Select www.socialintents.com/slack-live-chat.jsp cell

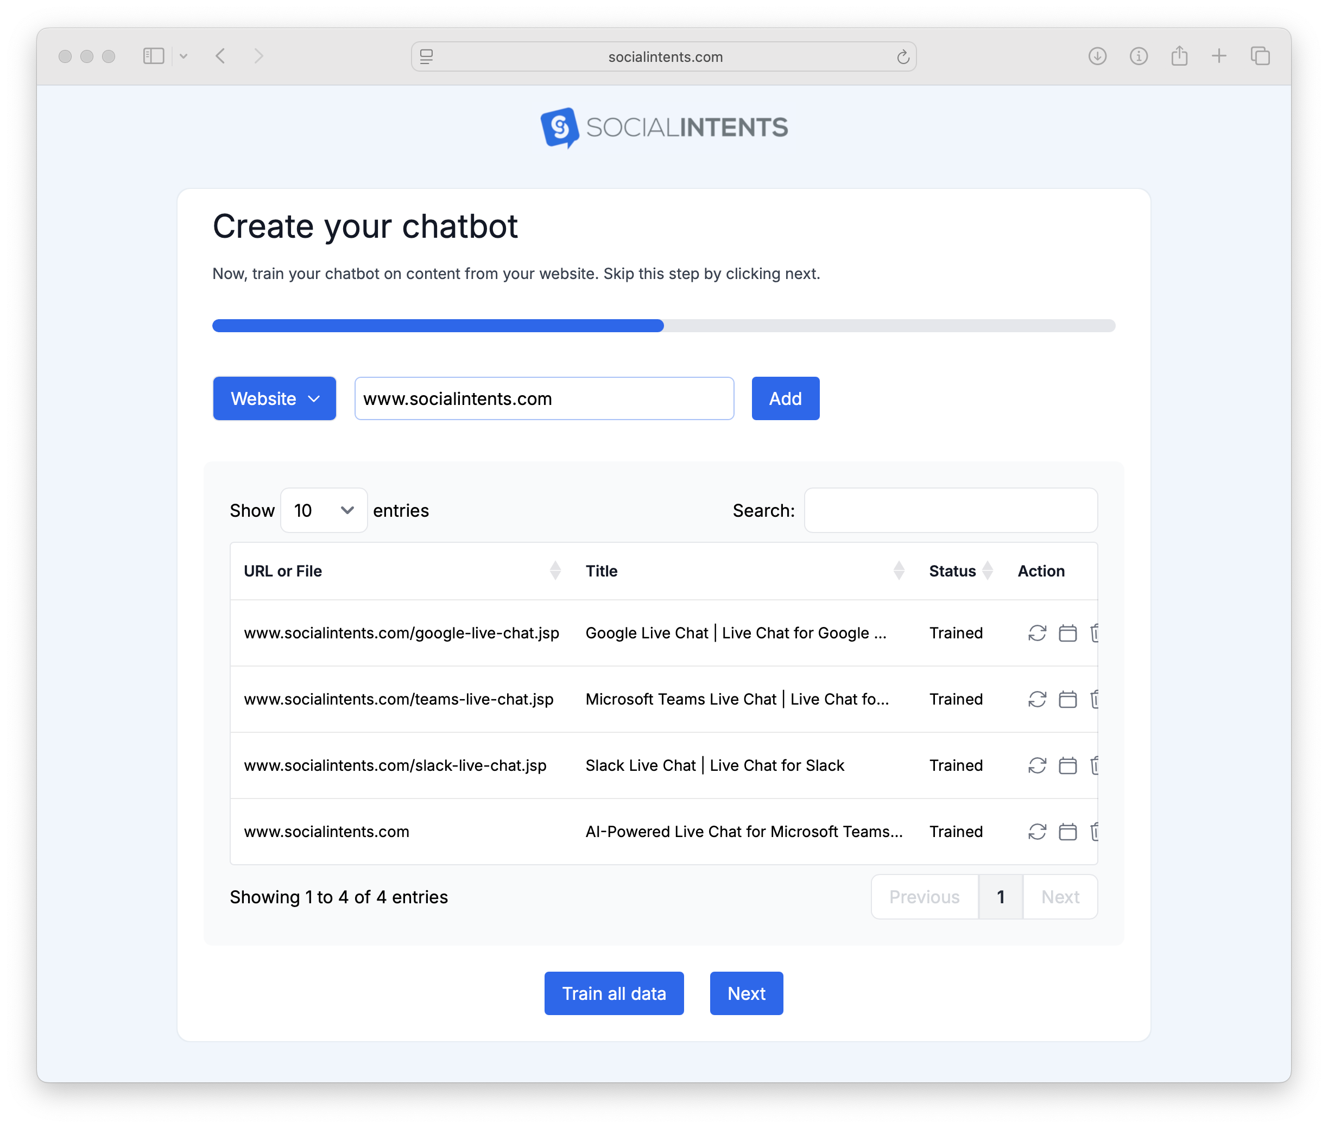[395, 765]
